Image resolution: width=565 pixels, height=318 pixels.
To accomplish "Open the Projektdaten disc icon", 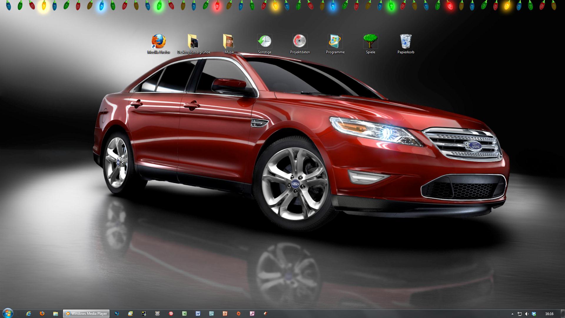I will point(300,44).
